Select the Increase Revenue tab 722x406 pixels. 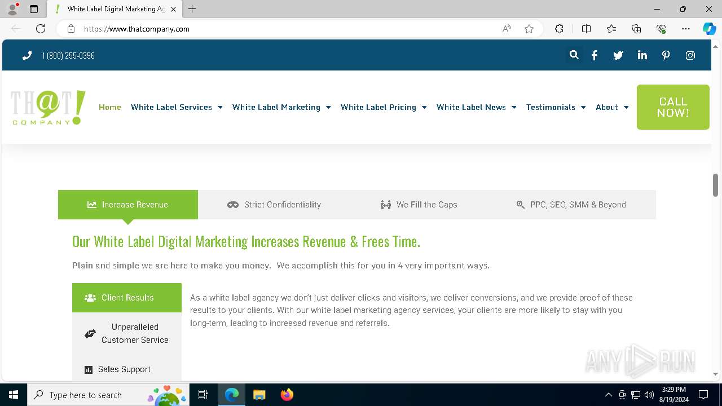[128, 205]
